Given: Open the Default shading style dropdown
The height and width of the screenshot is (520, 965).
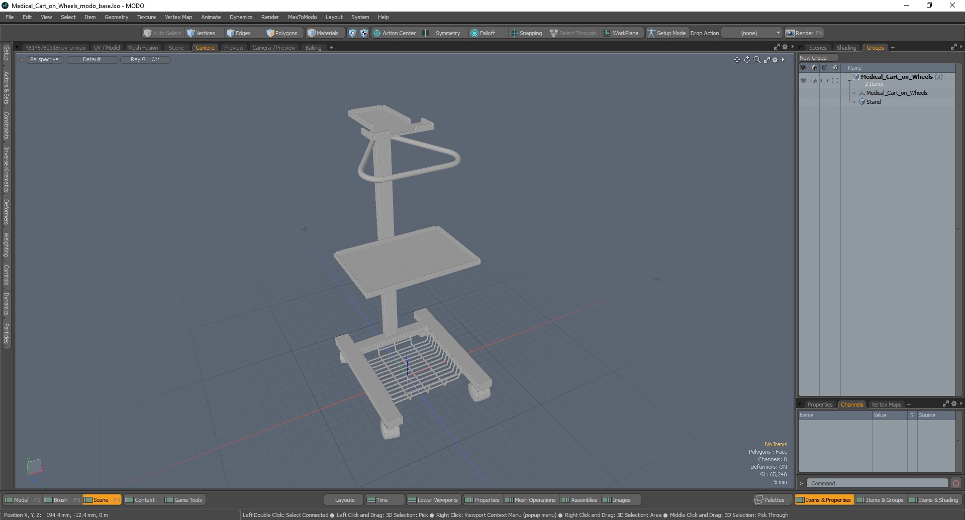Looking at the screenshot, I should point(92,59).
